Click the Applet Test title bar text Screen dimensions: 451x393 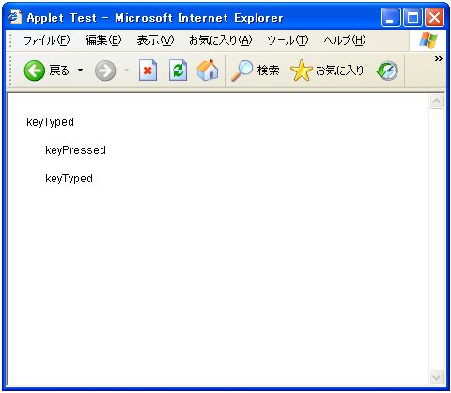[155, 18]
